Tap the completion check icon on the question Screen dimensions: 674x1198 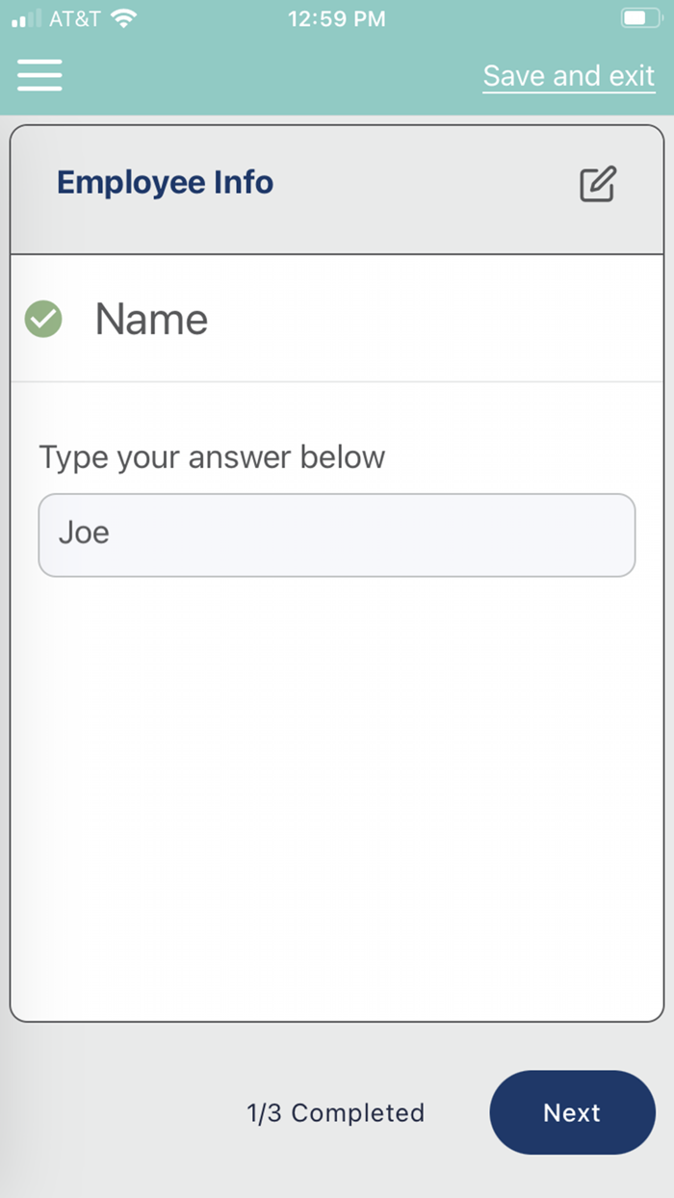coord(42,318)
